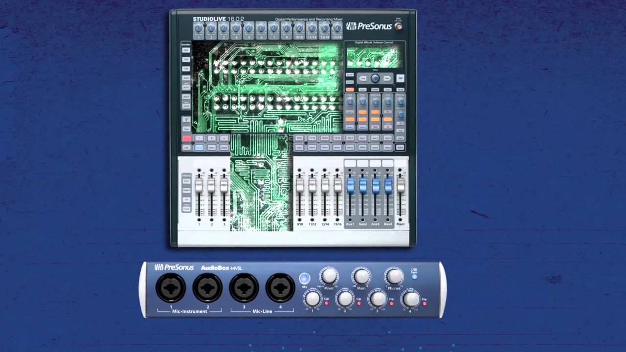Click the channel 3 fader on the mixer
This screenshot has width=626, height=352.
click(x=224, y=184)
